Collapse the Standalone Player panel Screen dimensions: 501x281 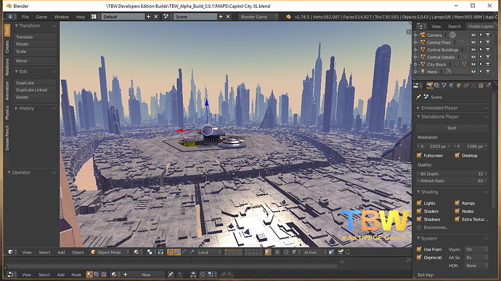(x=418, y=117)
